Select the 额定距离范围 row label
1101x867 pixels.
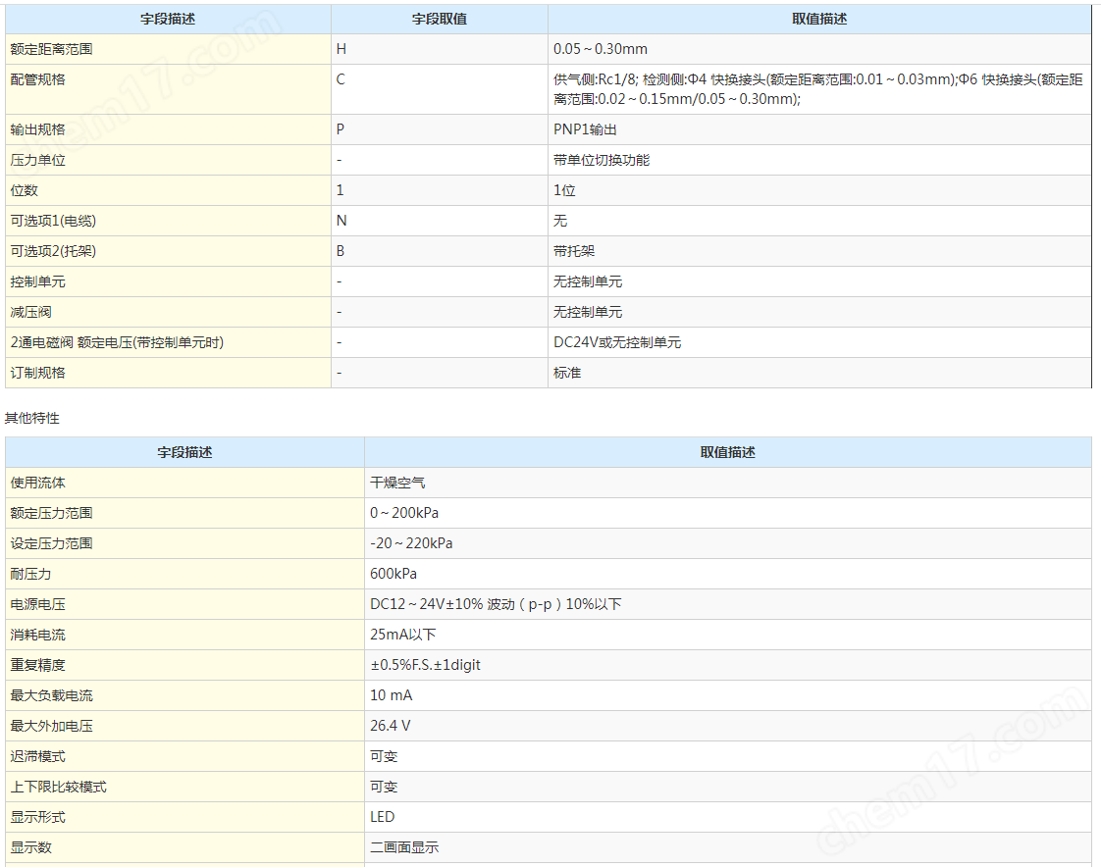coord(47,49)
